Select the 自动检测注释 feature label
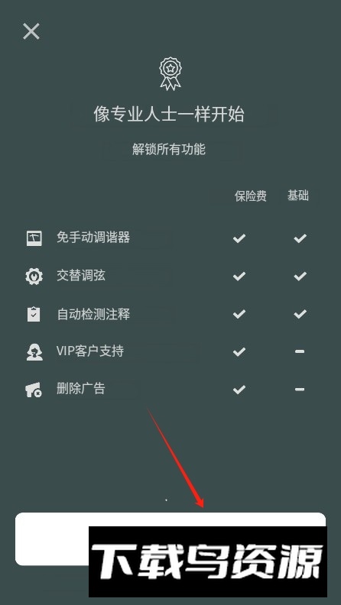Screen dimensions: 341x605 (93, 314)
